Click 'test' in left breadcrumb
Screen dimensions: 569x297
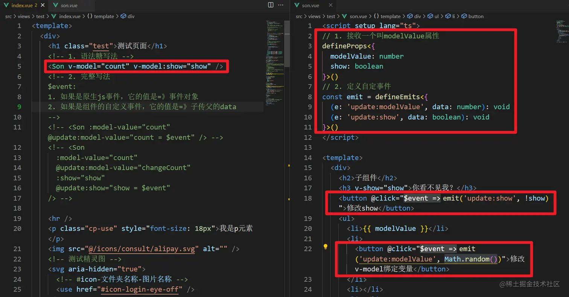[40, 16]
